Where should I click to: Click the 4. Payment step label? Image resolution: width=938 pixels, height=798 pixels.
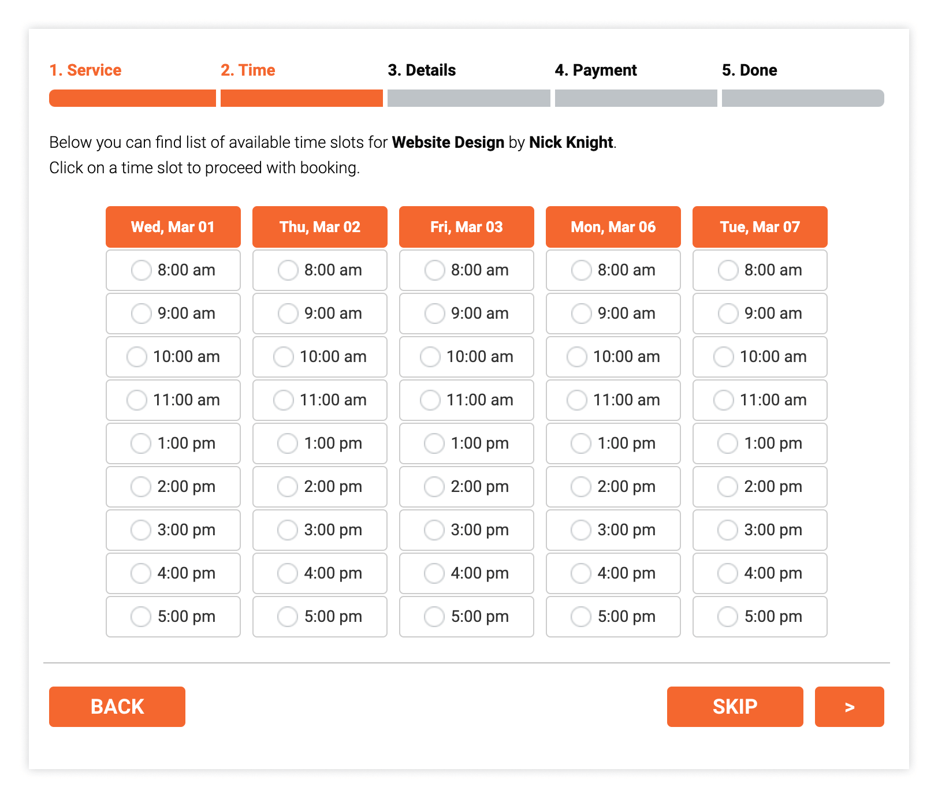point(595,70)
